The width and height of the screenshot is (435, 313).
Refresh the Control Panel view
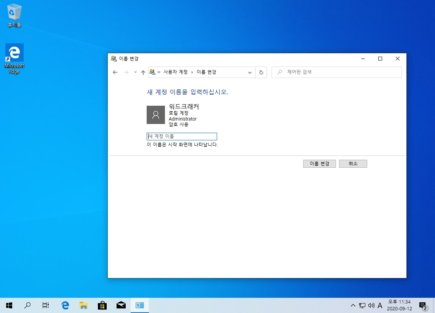[261, 72]
